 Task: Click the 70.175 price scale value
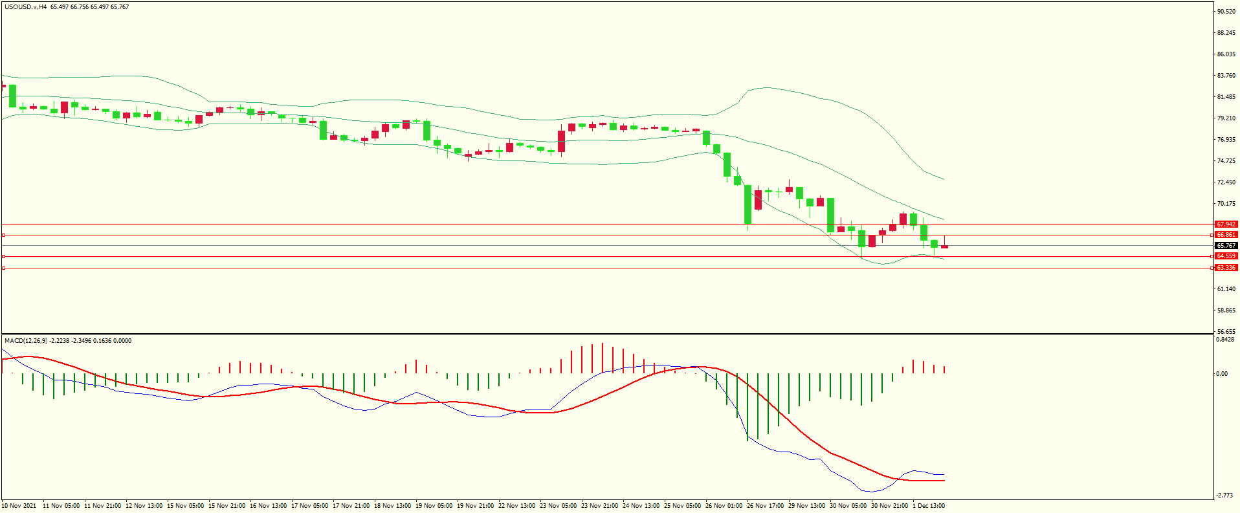[x=1226, y=204]
